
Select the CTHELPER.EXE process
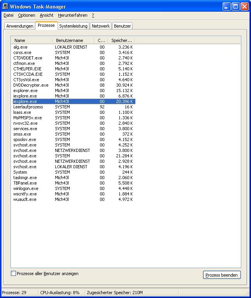click(x=74, y=69)
